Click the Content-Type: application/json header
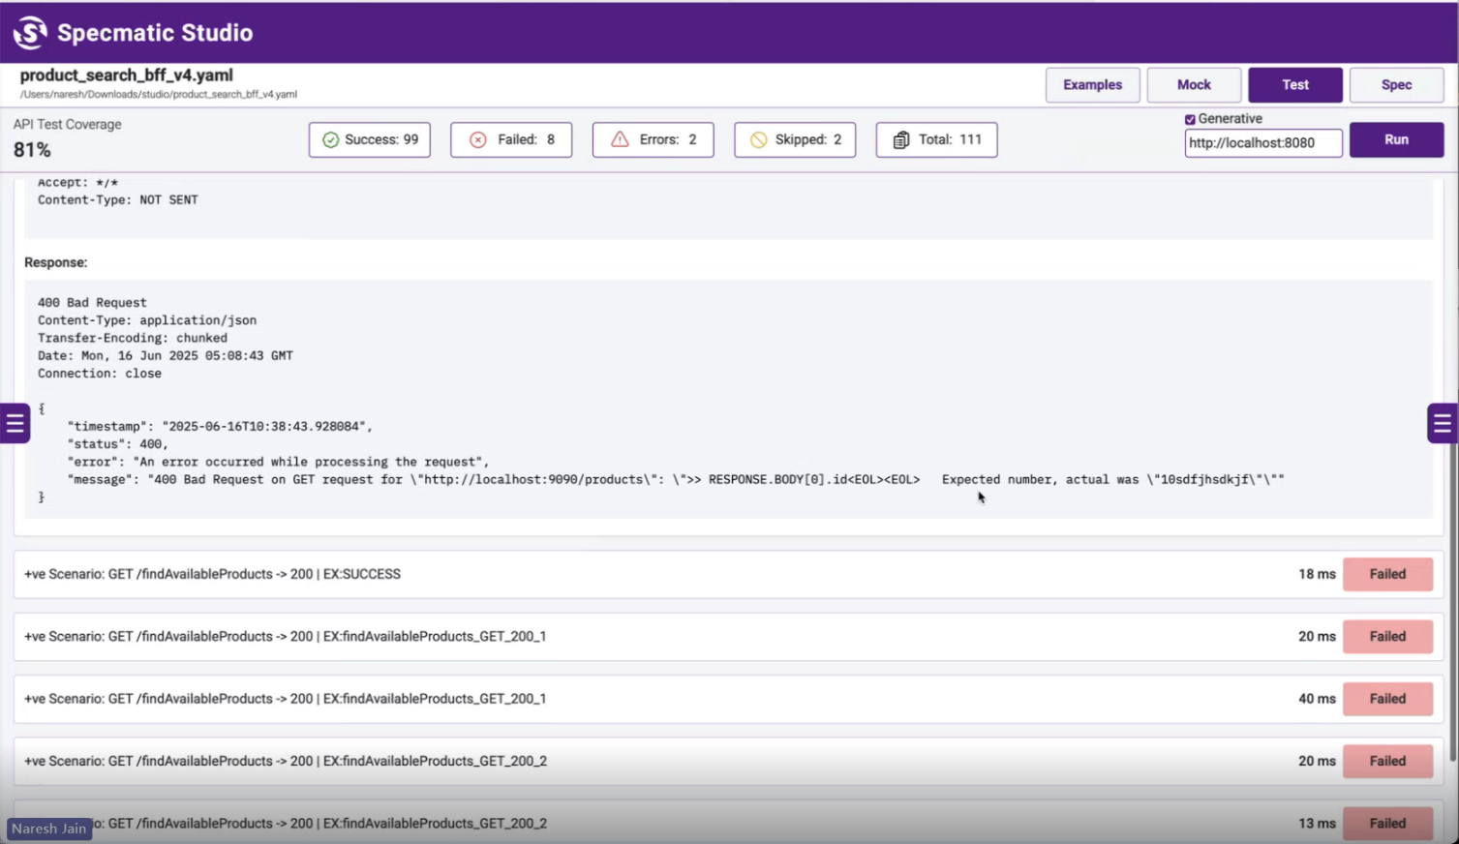The height and width of the screenshot is (844, 1459). [x=147, y=320]
